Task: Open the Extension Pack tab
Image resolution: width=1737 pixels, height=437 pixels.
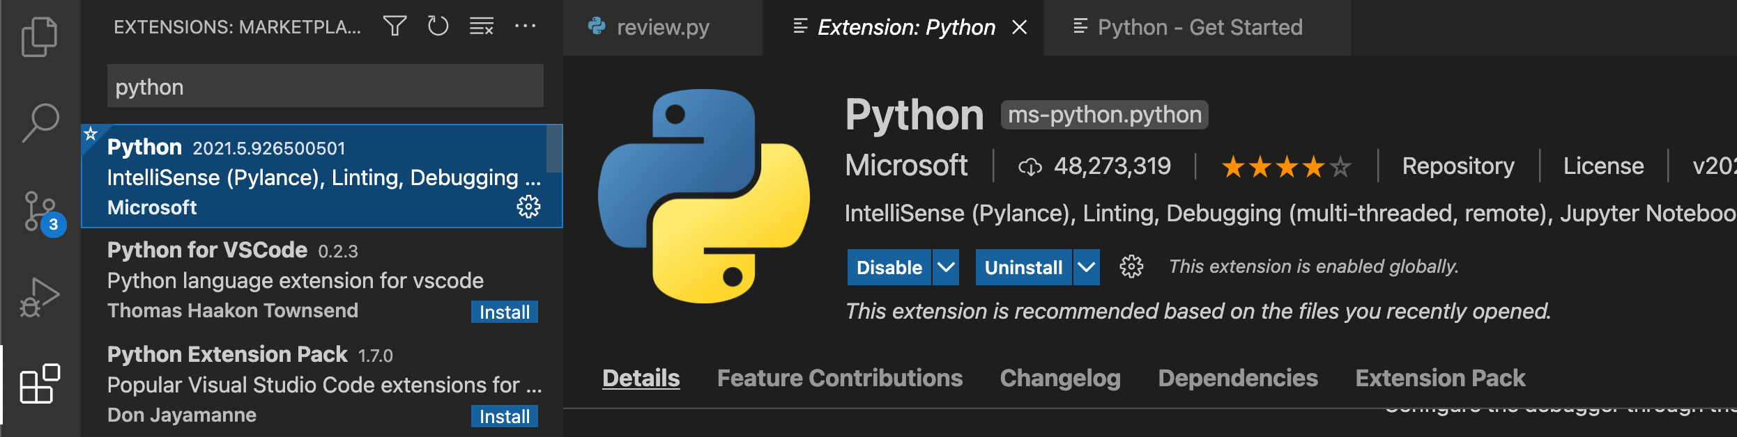Action: click(1440, 378)
